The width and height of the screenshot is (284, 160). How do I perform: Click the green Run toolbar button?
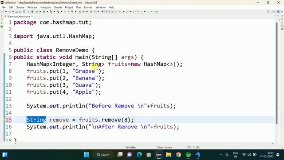pyautogui.click(x=43, y=12)
